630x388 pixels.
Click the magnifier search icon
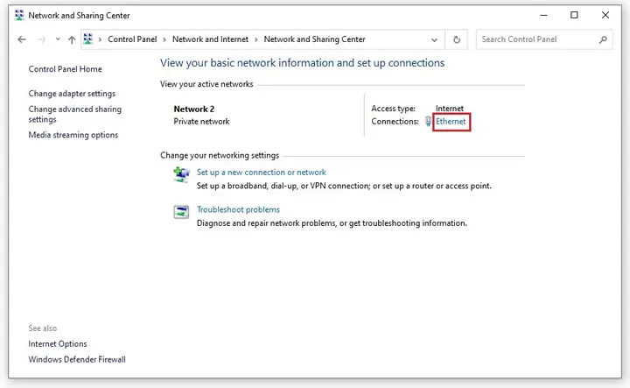[x=603, y=39]
